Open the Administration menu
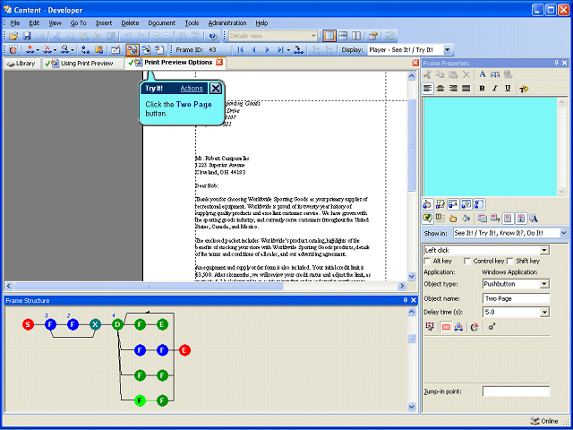The image size is (573, 430). coord(227,23)
